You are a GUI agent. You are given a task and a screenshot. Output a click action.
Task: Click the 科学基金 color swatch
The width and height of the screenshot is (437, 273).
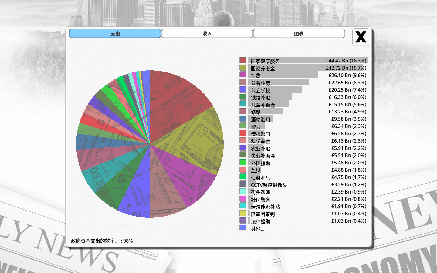(243, 140)
